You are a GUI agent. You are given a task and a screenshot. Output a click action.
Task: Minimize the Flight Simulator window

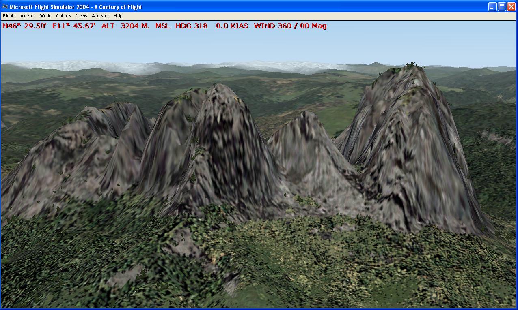[x=492, y=7]
